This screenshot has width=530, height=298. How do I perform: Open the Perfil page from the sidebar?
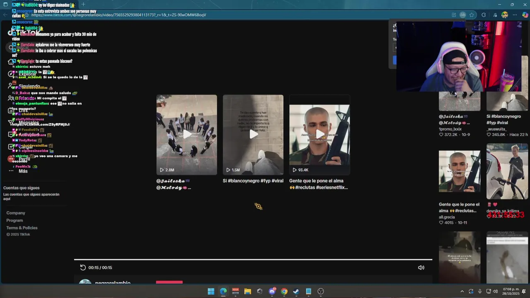coord(19,159)
